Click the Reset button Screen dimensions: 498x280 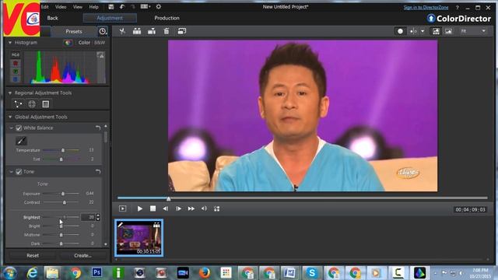tap(33, 255)
